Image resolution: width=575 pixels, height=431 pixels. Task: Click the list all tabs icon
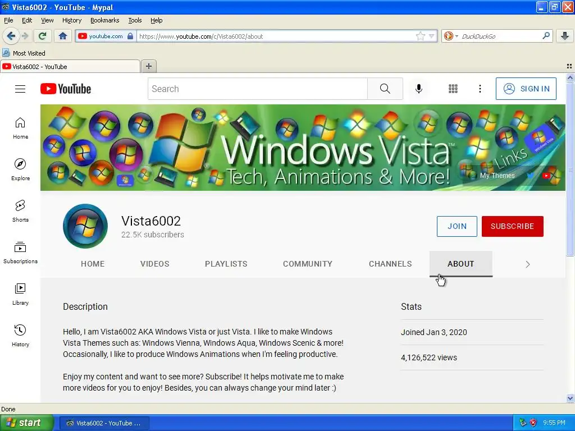coord(569,66)
